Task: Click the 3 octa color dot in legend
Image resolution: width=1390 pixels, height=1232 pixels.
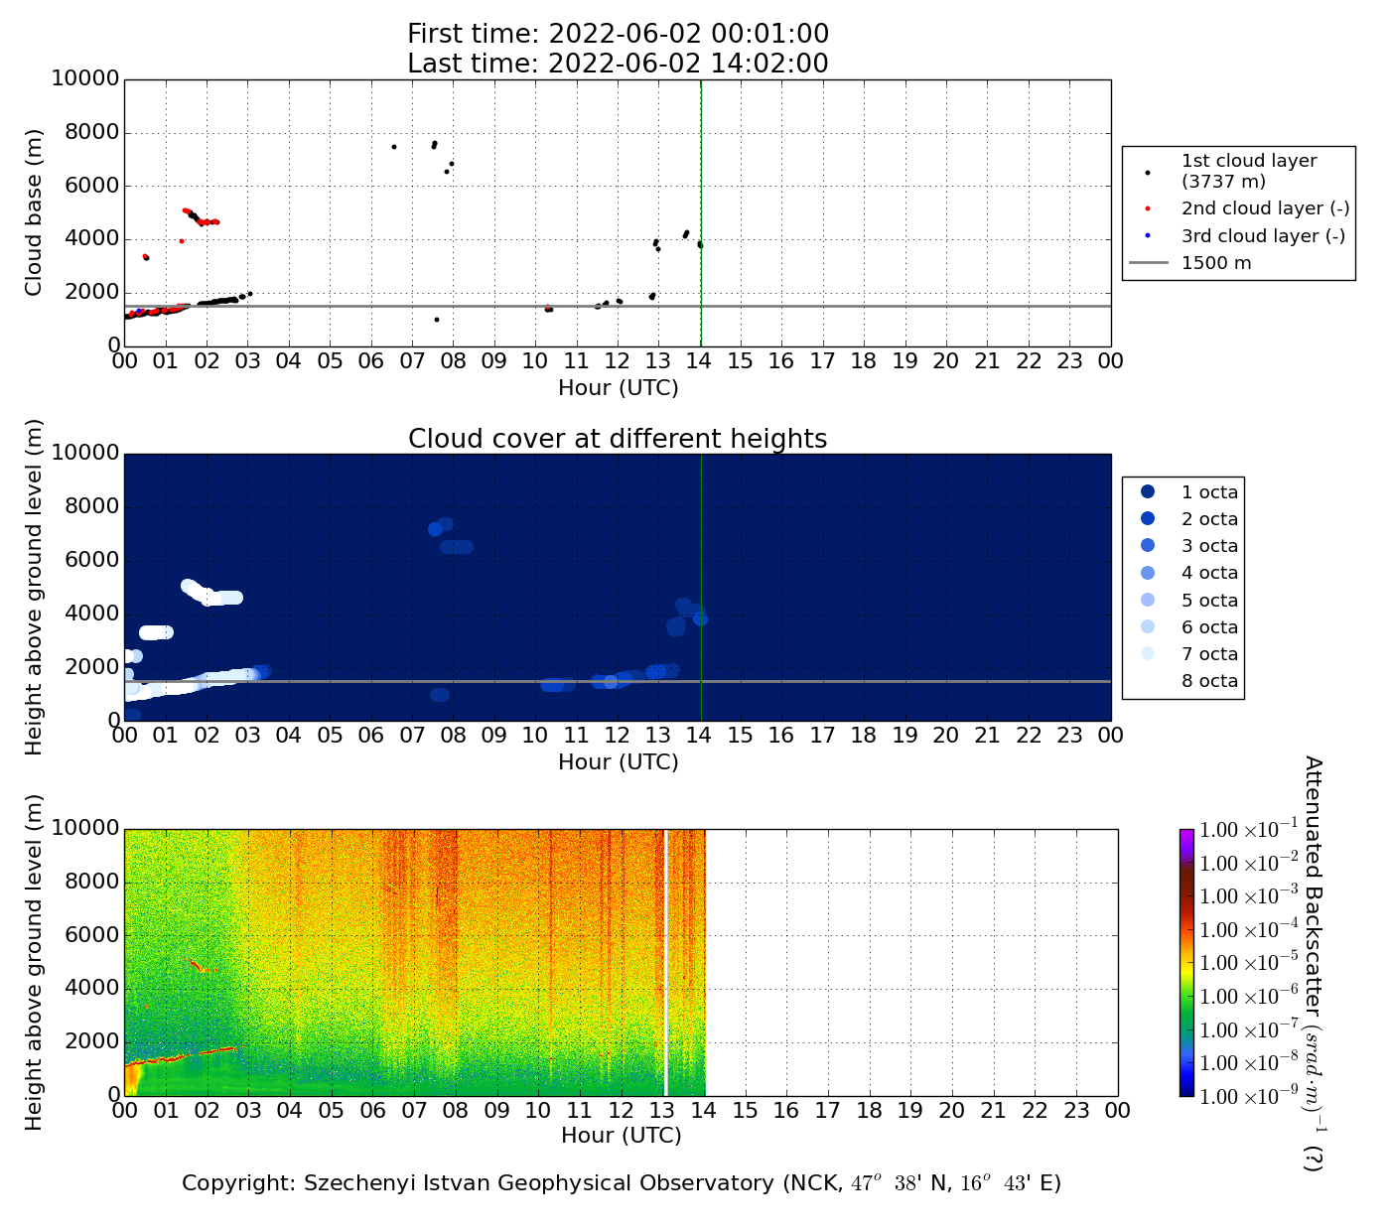Action: coord(1148,545)
